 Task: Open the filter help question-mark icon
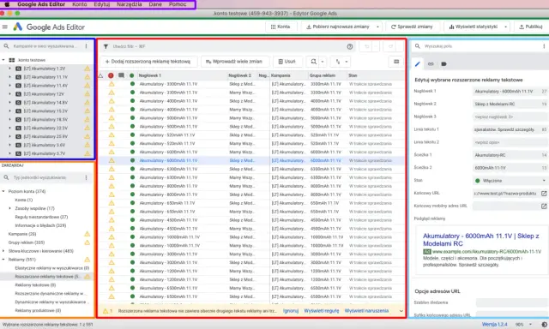[x=350, y=46]
